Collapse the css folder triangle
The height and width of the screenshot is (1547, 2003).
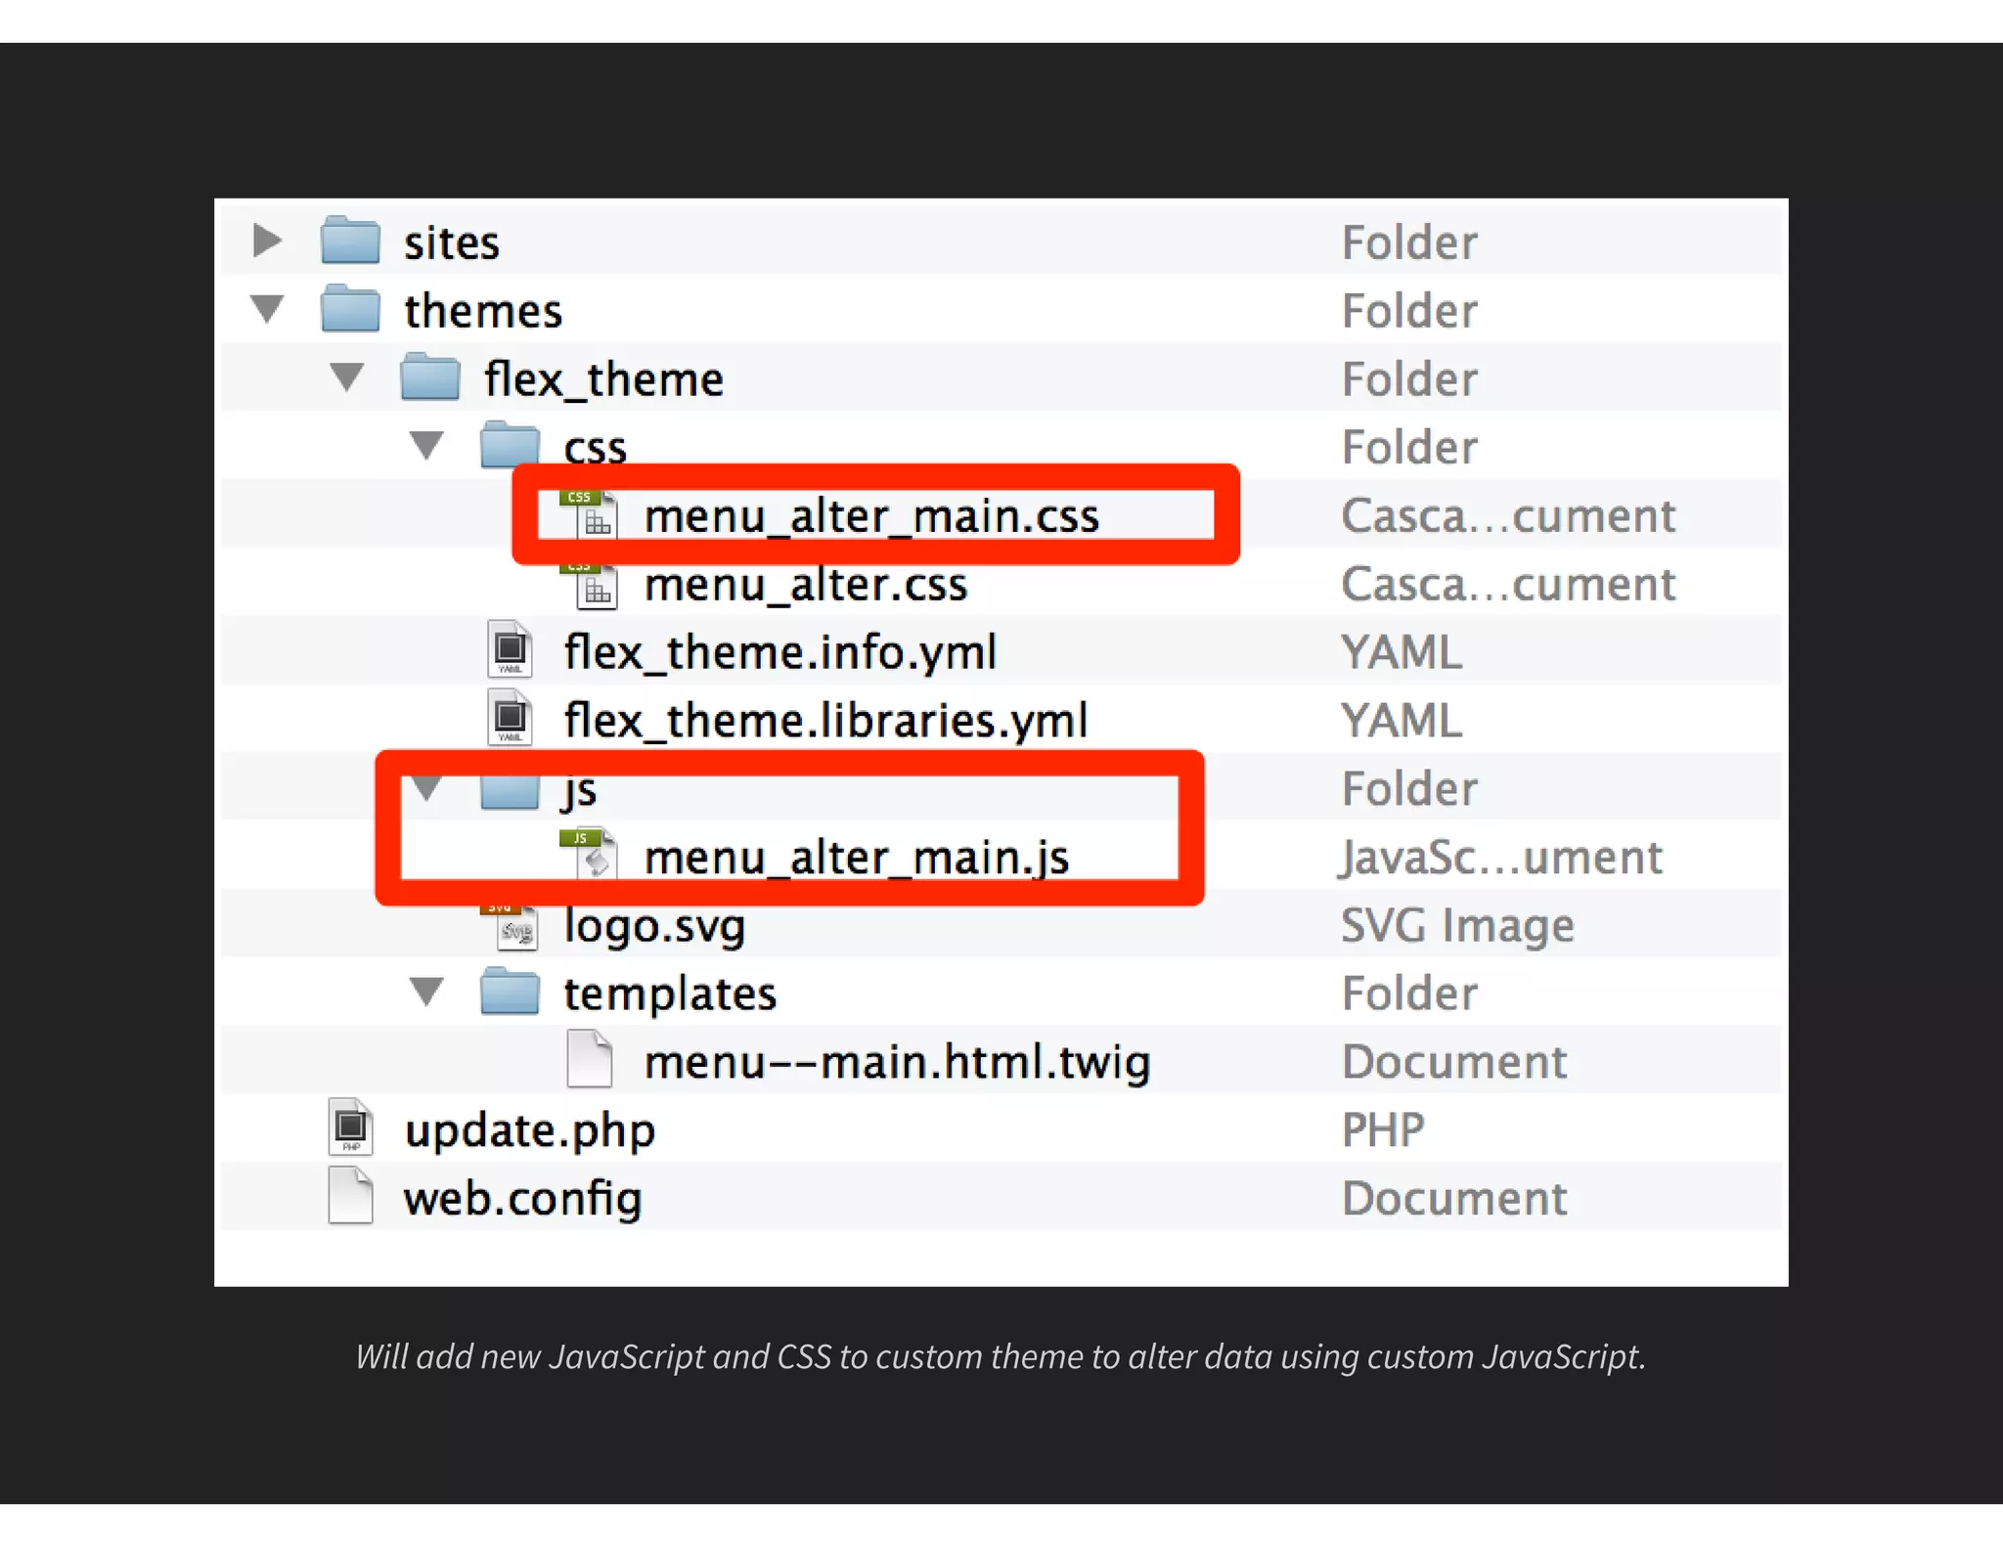[x=426, y=445]
